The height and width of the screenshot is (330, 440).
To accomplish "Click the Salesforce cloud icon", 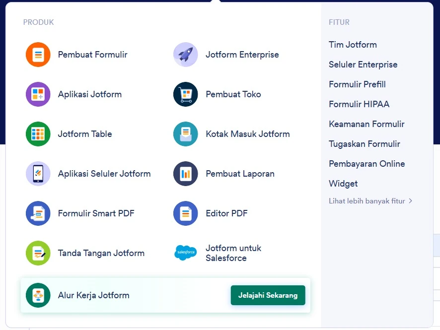I will (x=185, y=253).
